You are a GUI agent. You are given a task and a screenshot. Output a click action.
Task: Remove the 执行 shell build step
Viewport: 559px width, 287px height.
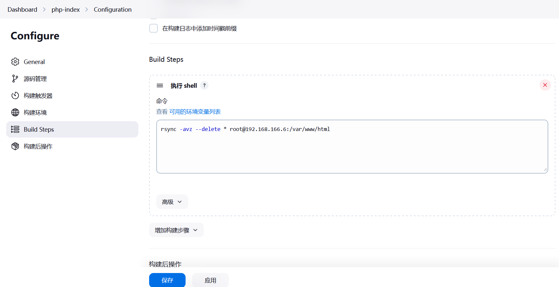[x=545, y=85]
